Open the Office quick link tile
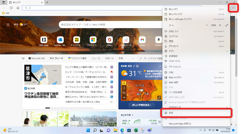 pos(109,41)
